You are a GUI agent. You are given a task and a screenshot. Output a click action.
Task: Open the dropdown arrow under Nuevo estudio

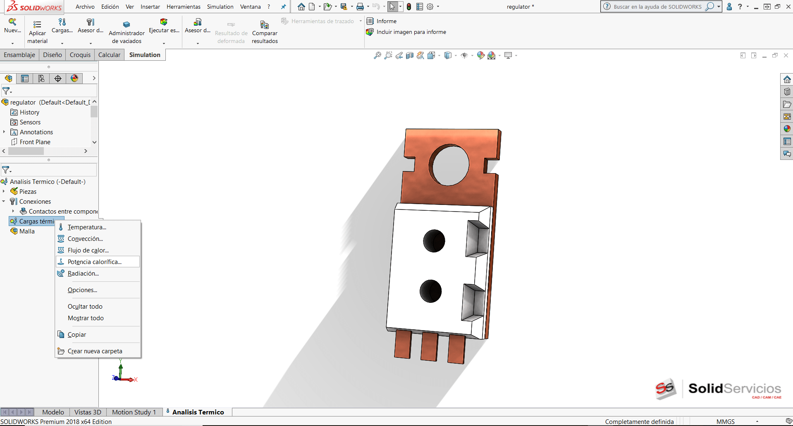(x=12, y=43)
